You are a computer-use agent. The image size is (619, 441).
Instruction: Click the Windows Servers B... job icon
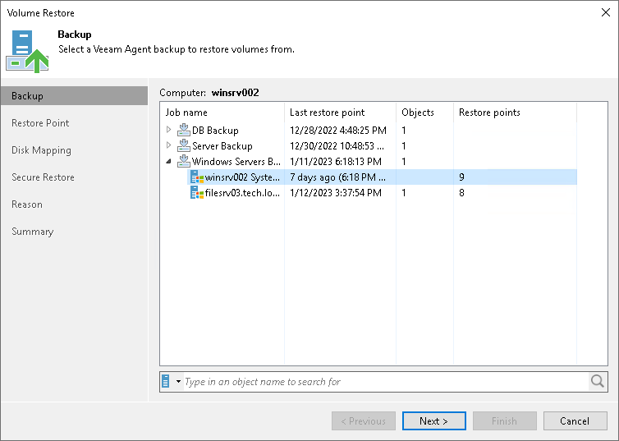tap(184, 161)
